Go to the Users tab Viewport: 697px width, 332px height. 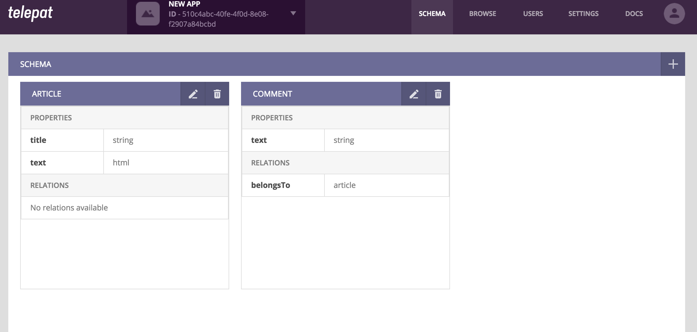(x=533, y=14)
